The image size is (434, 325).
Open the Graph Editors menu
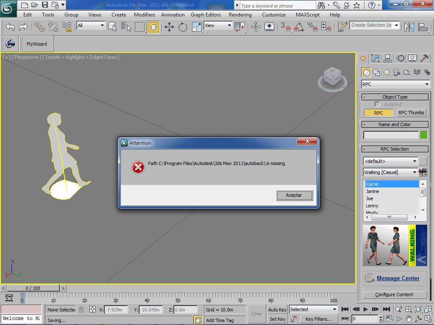click(206, 15)
